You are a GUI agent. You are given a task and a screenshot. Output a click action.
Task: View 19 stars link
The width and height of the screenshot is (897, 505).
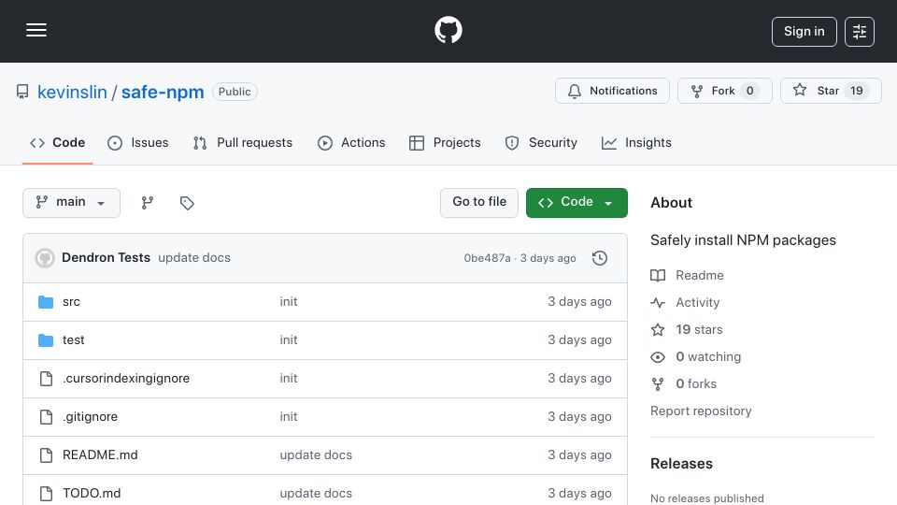pos(699,330)
